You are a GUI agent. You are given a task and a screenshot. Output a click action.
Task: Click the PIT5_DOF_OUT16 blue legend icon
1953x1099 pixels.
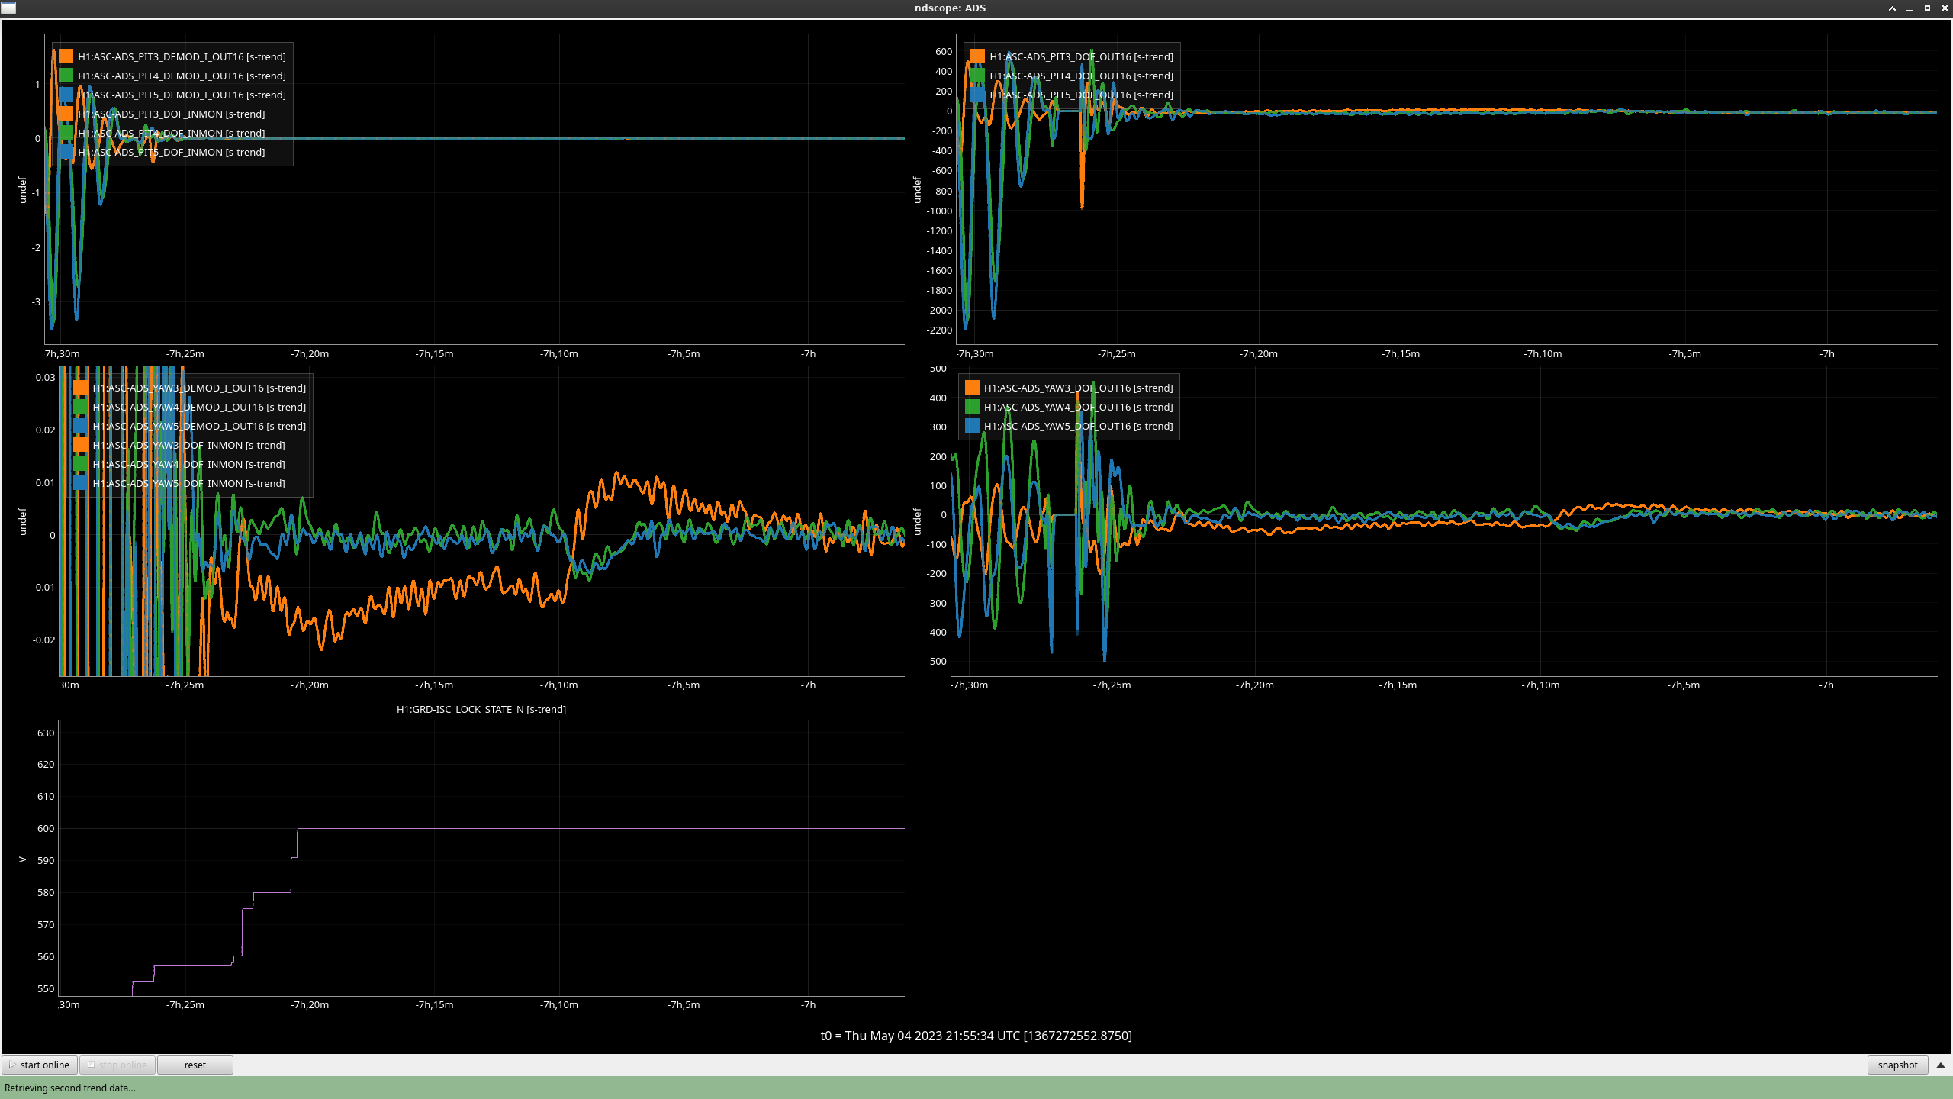pyautogui.click(x=977, y=95)
